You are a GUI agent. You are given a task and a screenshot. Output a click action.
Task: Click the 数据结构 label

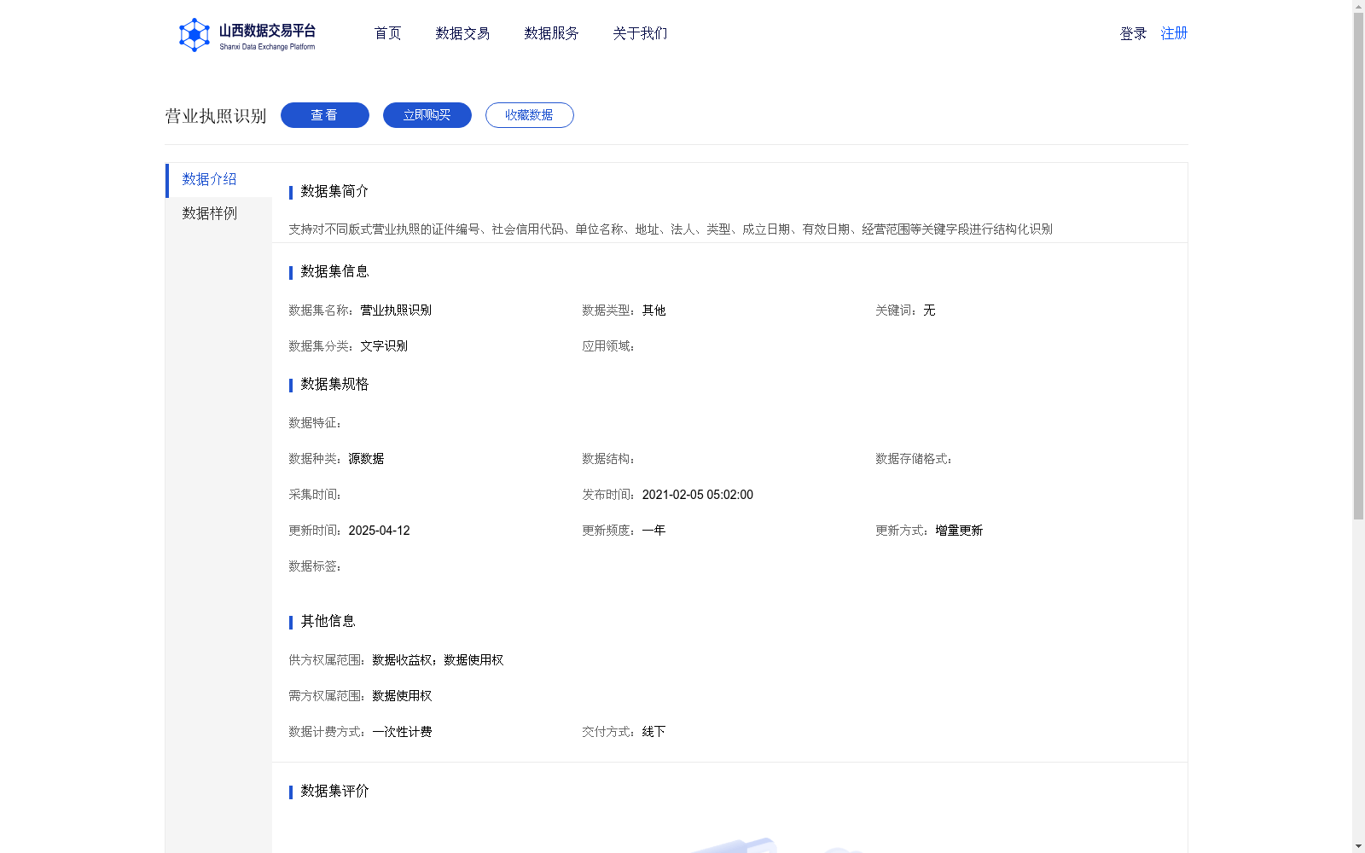point(608,459)
